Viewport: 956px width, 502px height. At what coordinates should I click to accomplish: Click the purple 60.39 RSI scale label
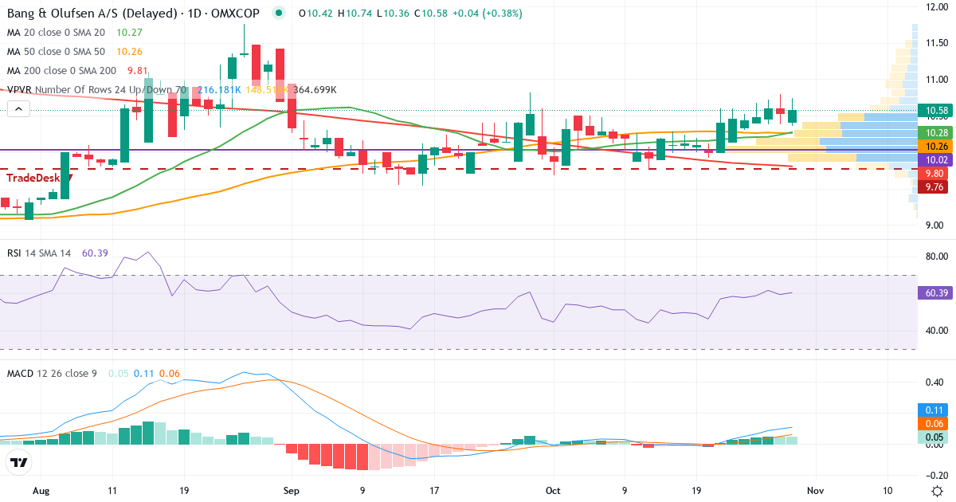934,293
